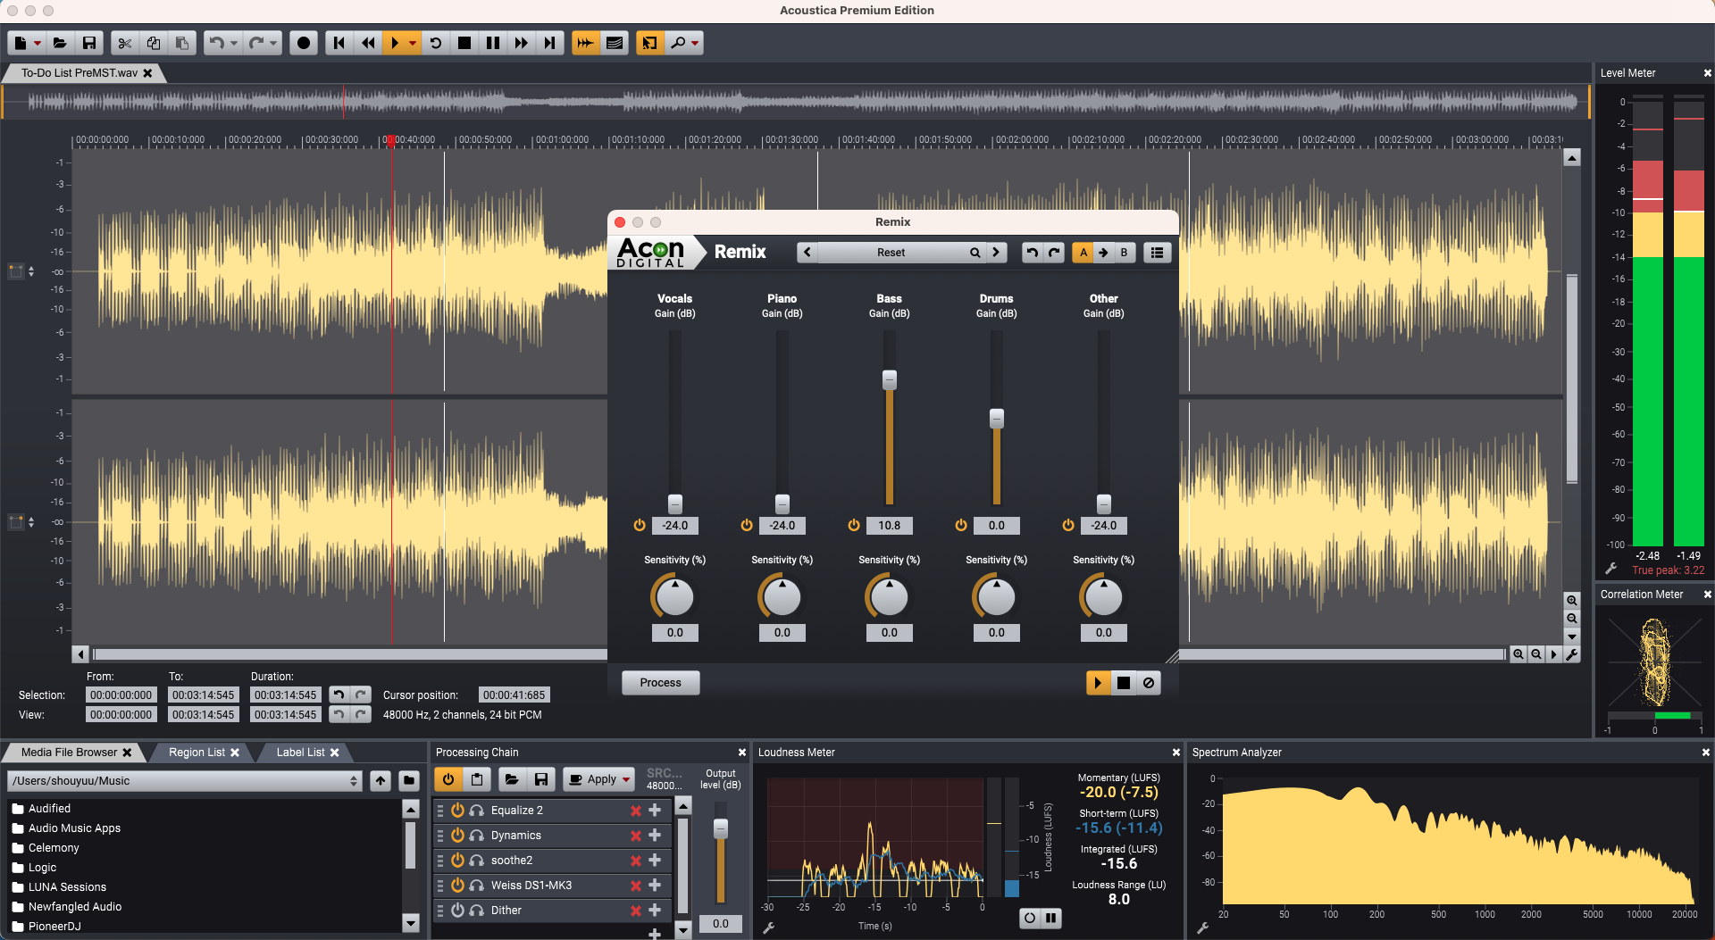
Task: Open the undo history dropdown arrow
Action: tap(234, 43)
